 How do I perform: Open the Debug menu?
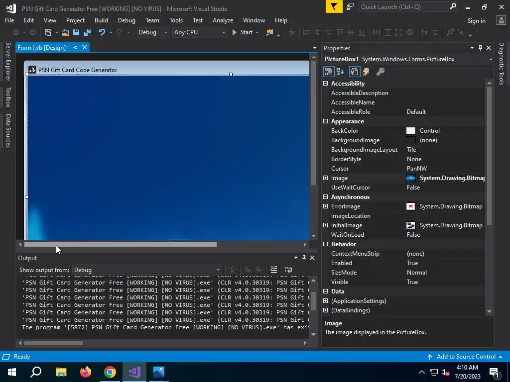[127, 20]
